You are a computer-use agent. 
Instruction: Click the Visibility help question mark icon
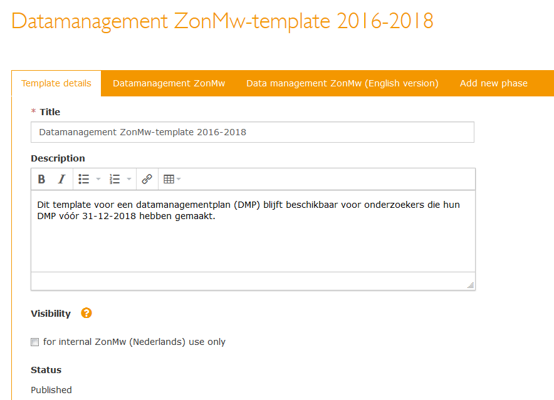tap(86, 313)
